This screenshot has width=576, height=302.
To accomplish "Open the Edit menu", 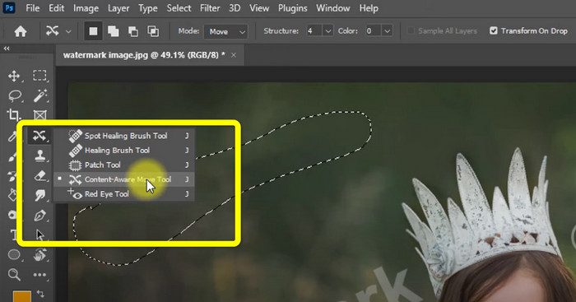I will click(x=57, y=8).
